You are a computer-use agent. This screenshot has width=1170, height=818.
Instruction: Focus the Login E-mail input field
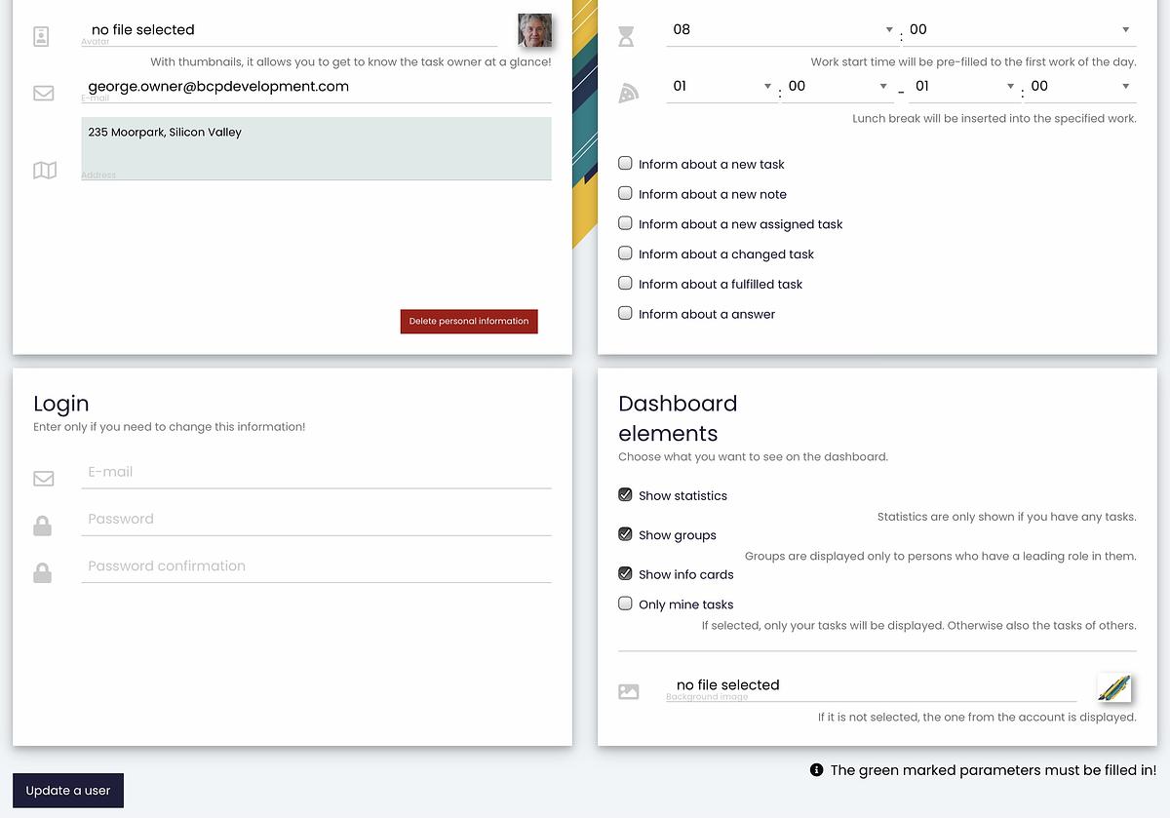(x=316, y=473)
